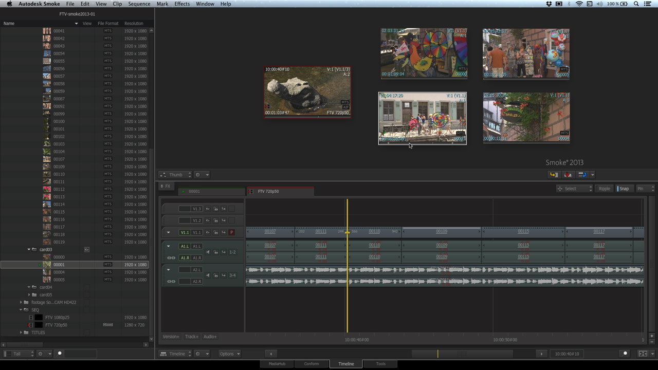Open the FX panel button
Screen dimensions: 658x370
click(166, 186)
